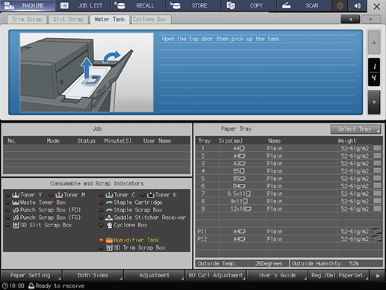
Task: Open the JOB LIST tab
Action: click(83, 5)
